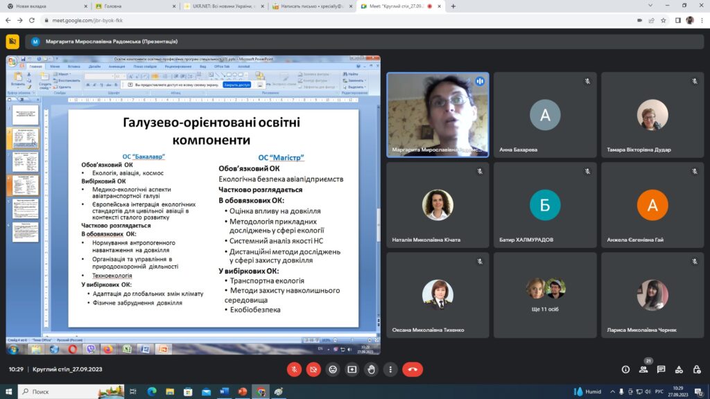Raise hand in the meeting
Screen dimensions: 710x399
pyautogui.click(x=372, y=369)
